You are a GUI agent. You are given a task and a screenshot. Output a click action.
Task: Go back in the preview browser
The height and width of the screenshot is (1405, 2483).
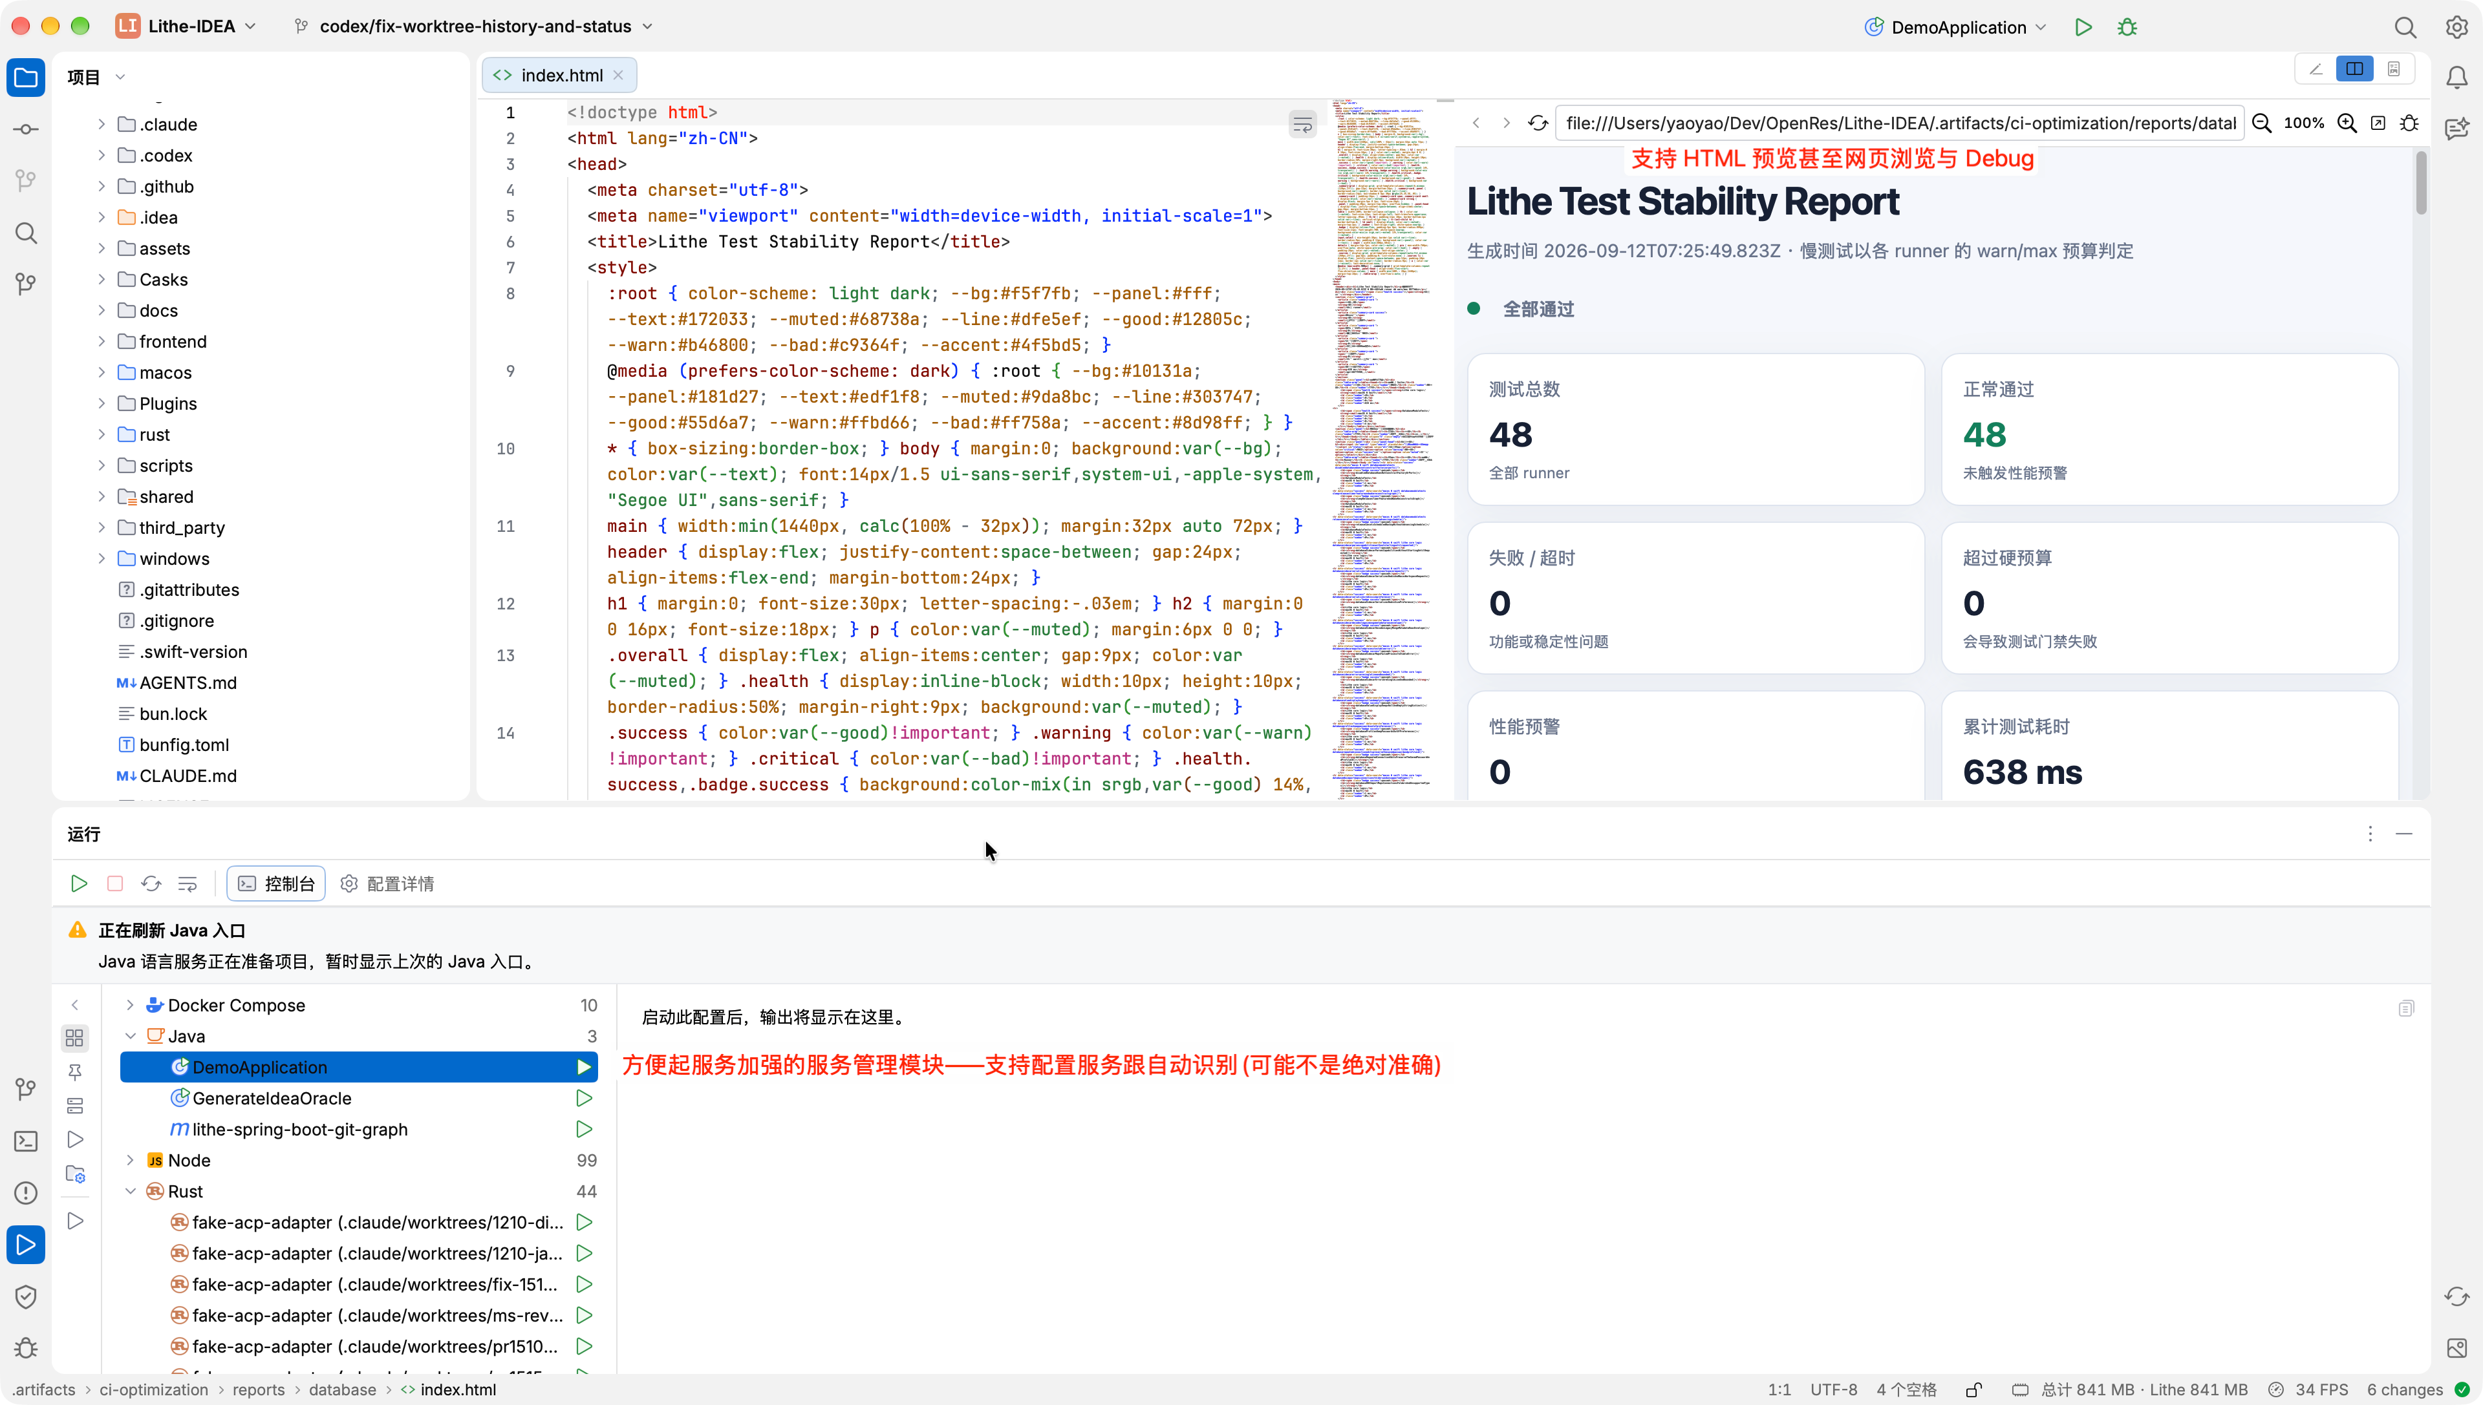tap(1475, 123)
